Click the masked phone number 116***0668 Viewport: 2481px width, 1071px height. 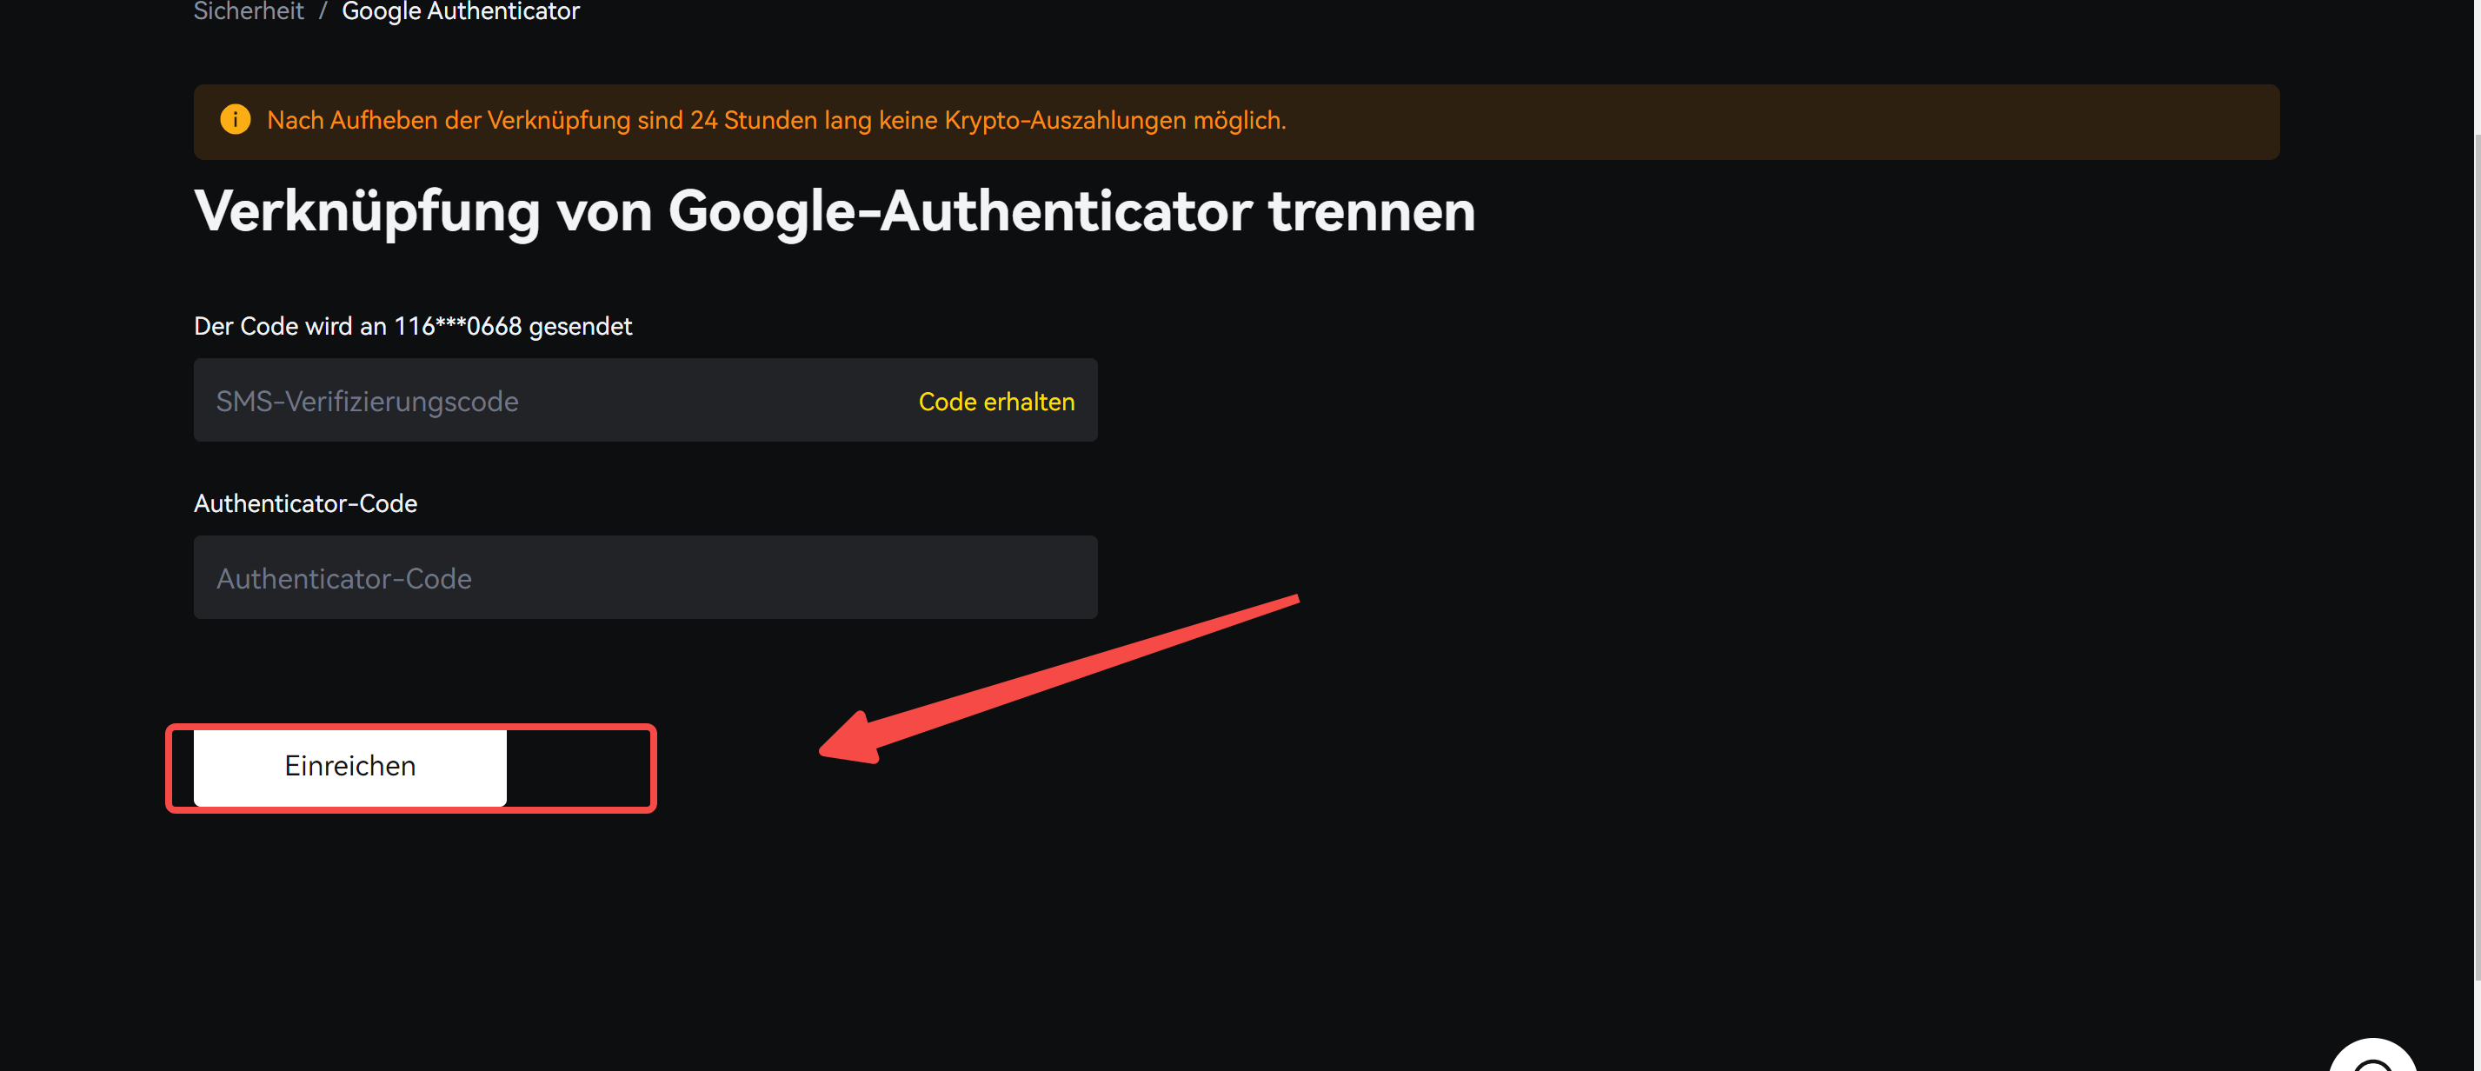point(457,327)
